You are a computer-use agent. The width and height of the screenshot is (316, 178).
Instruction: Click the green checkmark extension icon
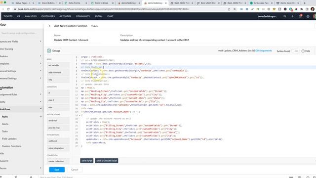tap(252, 9)
